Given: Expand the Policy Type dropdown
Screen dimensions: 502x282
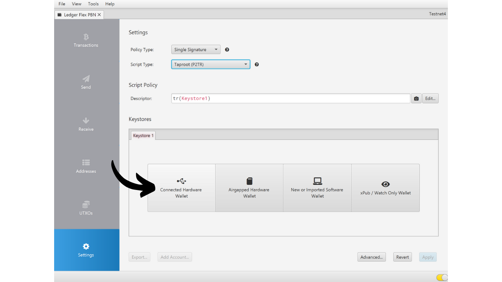Looking at the screenshot, I should click(x=196, y=50).
